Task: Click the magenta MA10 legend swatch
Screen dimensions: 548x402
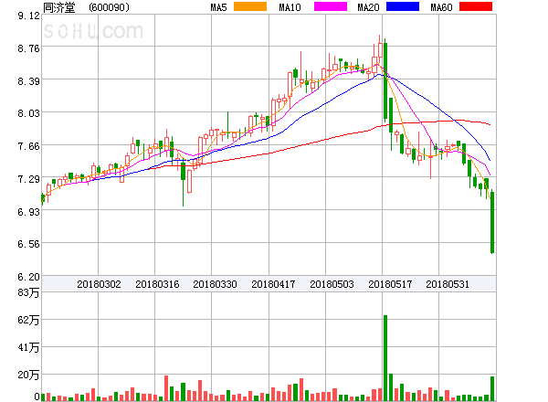Action: pyautogui.click(x=331, y=6)
